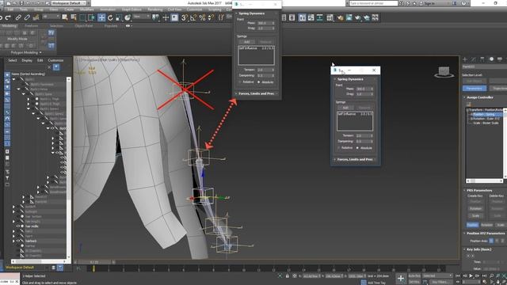Click the Select Object tool icon
The image size is (507, 285).
coord(65,17)
